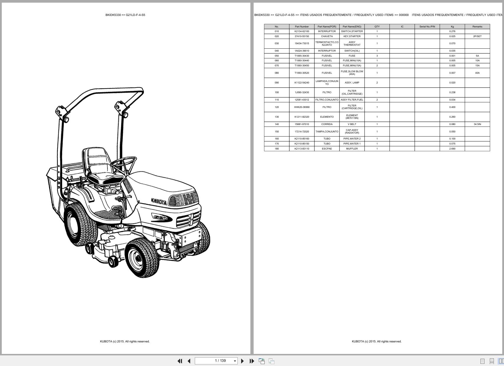Switch to two-page facing view
This screenshot has width=504, height=366.
(501, 361)
